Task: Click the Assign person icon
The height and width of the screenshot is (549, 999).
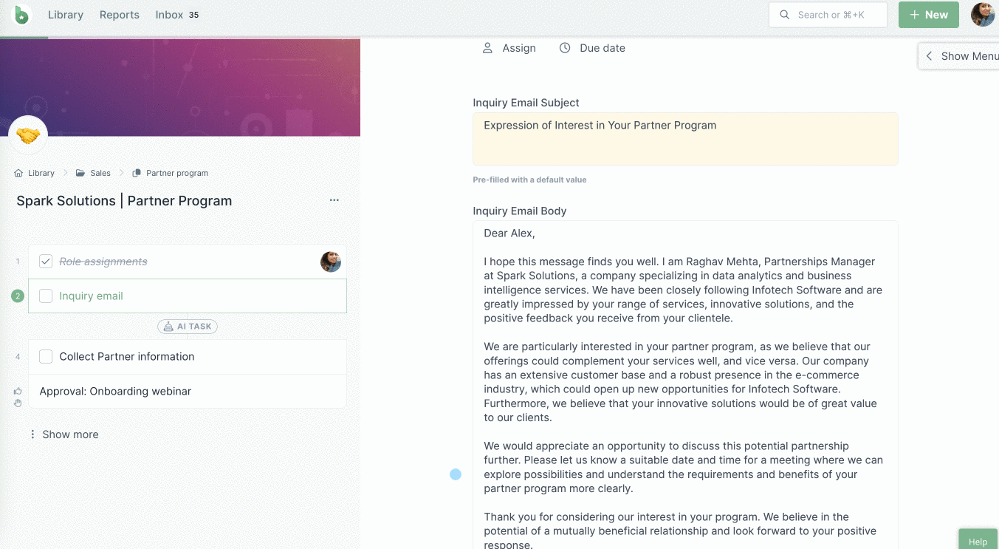Action: pyautogui.click(x=487, y=48)
